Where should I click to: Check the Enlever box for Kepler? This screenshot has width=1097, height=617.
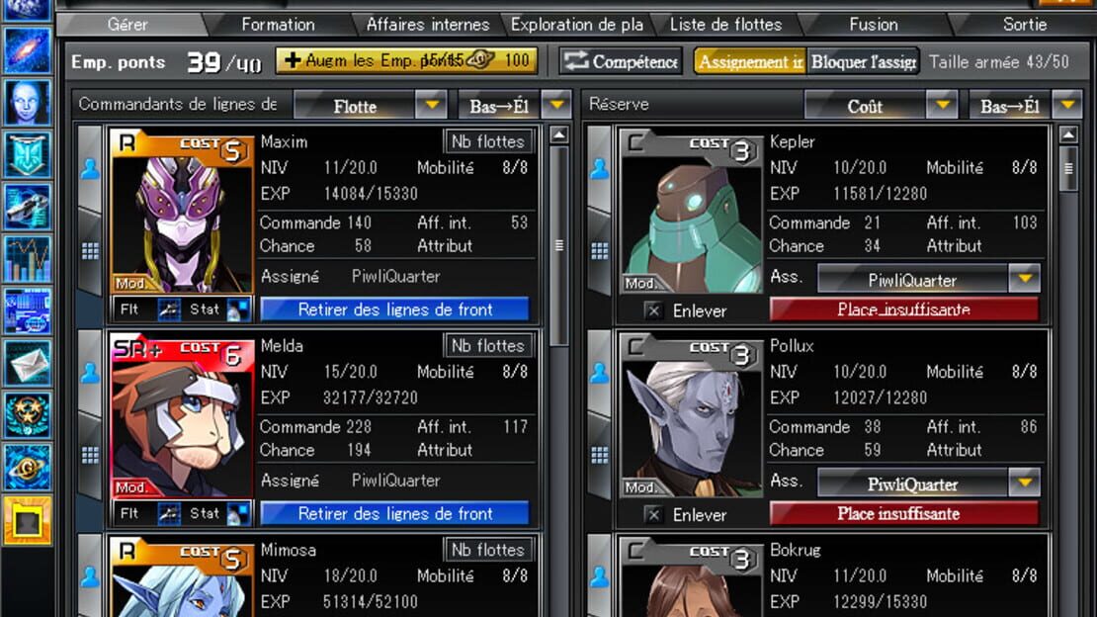tap(653, 310)
